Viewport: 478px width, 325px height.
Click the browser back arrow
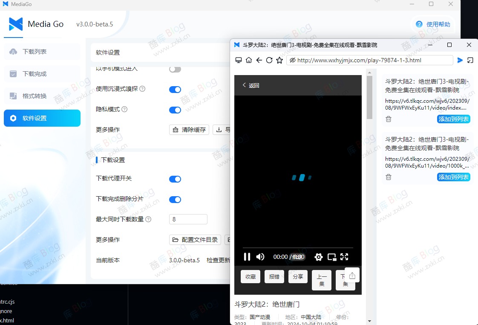[x=259, y=60]
